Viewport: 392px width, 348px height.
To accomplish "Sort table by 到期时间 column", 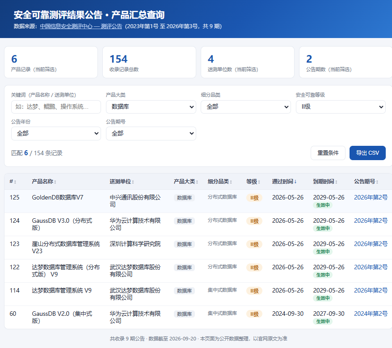I will [325, 182].
